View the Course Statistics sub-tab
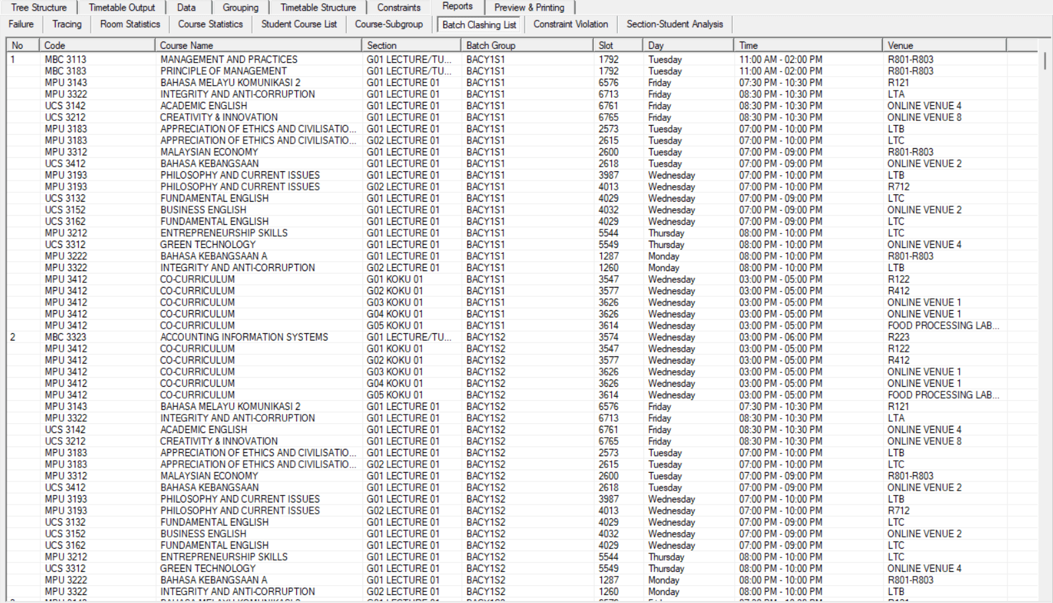Image resolution: width=1053 pixels, height=603 pixels. 210,24
